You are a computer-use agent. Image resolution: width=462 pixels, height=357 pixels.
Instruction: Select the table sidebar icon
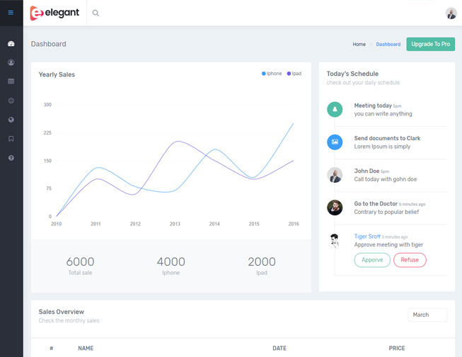click(11, 81)
